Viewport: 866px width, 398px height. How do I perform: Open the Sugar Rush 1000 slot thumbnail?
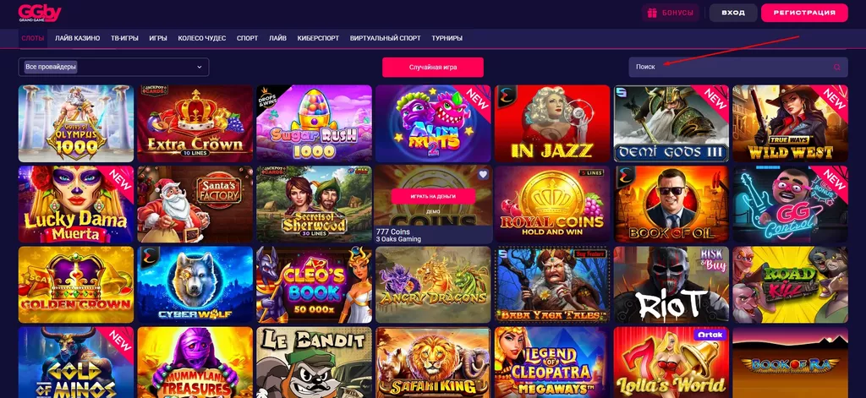pyautogui.click(x=314, y=123)
